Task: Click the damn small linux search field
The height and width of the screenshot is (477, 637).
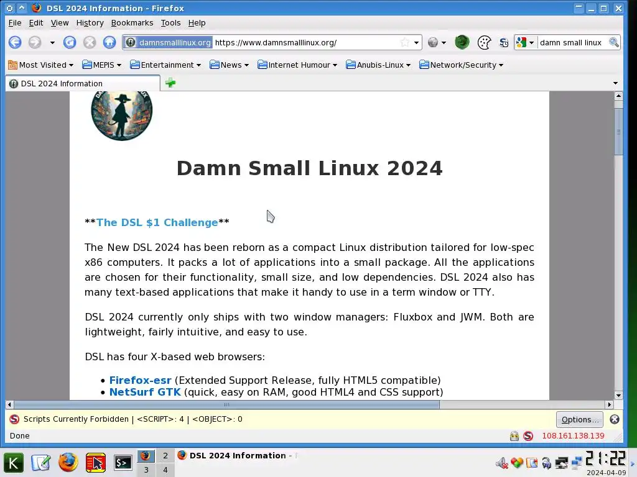Action: click(572, 43)
